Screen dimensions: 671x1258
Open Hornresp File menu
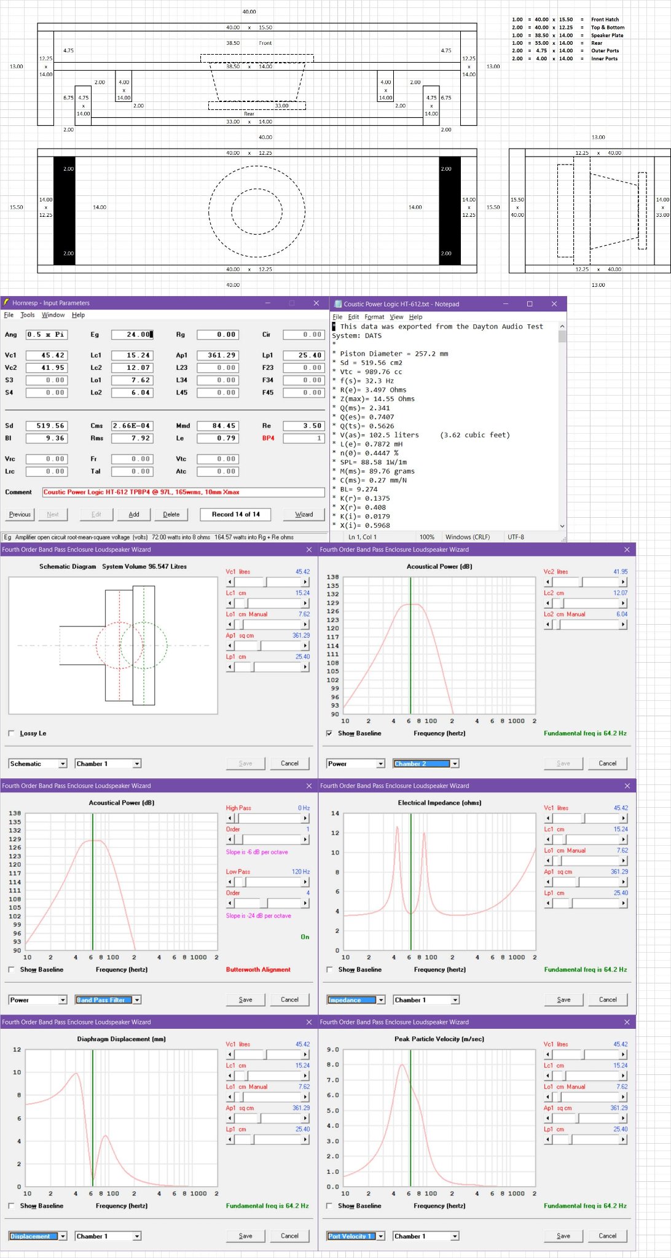click(9, 315)
